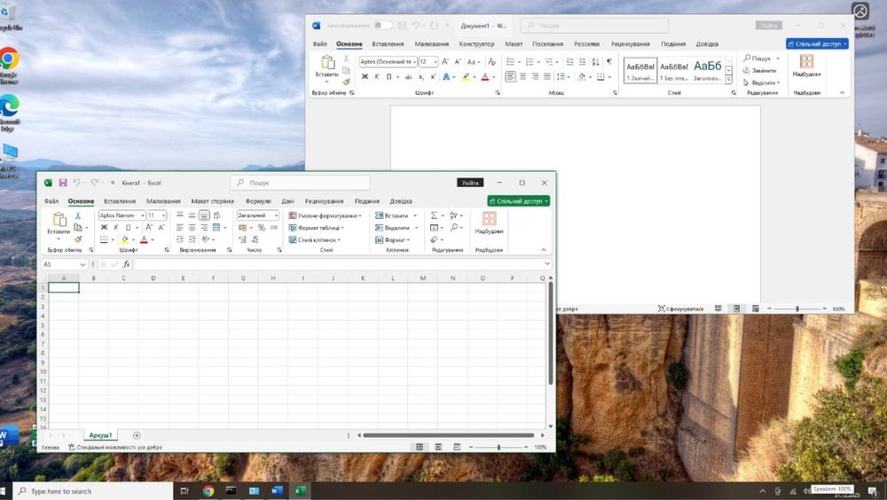The width and height of the screenshot is (887, 500).
Task: Click subscript x₂ icon in Word
Action: click(420, 77)
